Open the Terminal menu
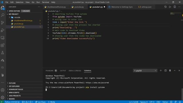Screen dimensions: 183x103 pyautogui.click(x=45, y=2)
